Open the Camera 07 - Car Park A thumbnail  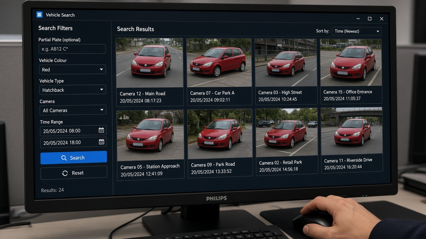219,63
